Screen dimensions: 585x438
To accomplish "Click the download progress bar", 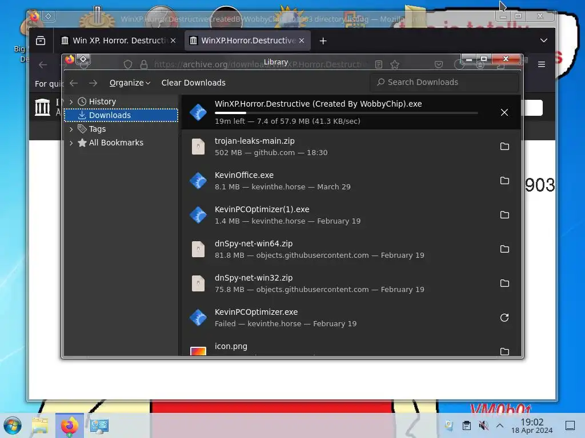I will pyautogui.click(x=346, y=112).
